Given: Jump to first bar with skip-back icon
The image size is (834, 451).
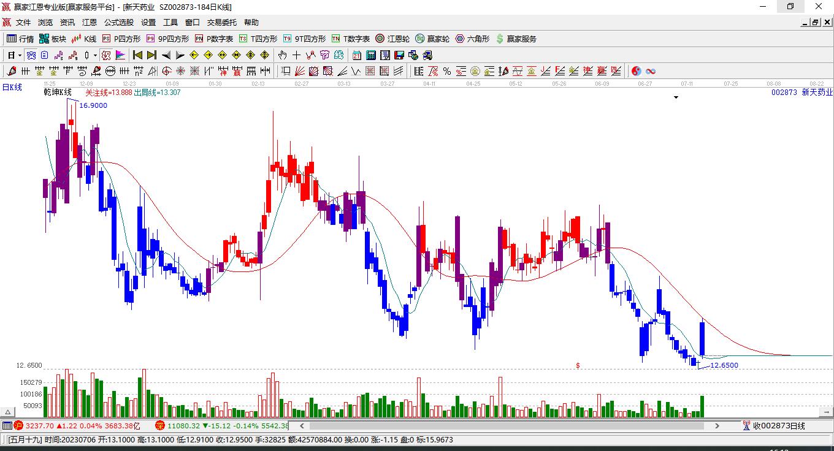Looking at the screenshot, I should pos(138,55).
